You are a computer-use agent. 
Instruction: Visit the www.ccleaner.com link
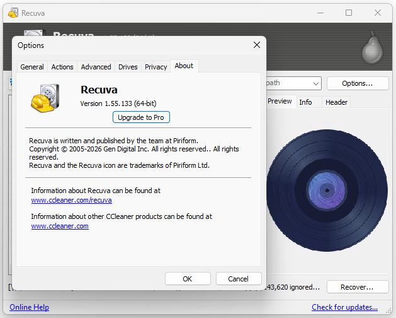coord(60,226)
